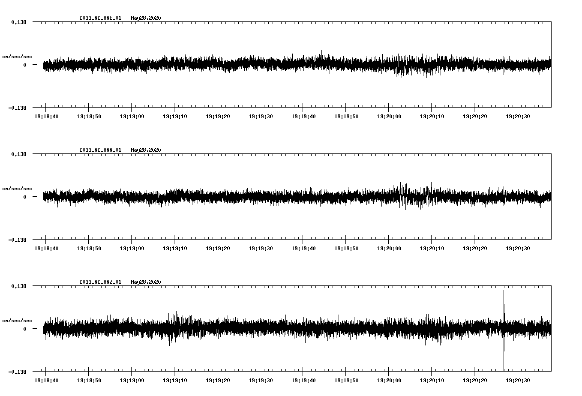The width and height of the screenshot is (582, 396).
Task: Select the -0.138 lower limit on the HNZ axis
Action: pos(17,372)
